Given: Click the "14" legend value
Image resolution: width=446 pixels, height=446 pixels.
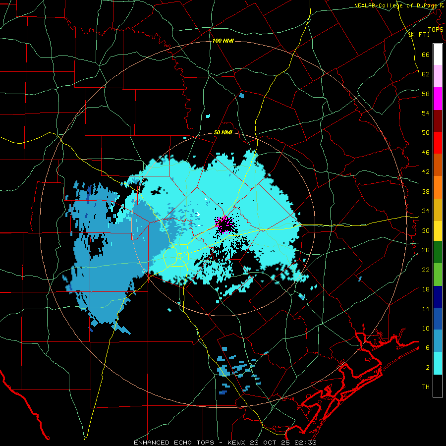Looking at the screenshot, I should click(x=426, y=309).
